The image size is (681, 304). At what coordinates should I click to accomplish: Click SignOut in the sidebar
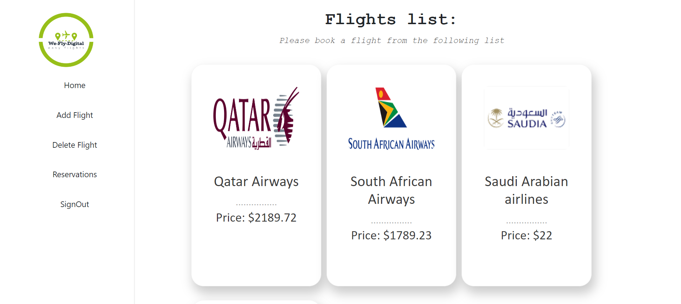(74, 204)
